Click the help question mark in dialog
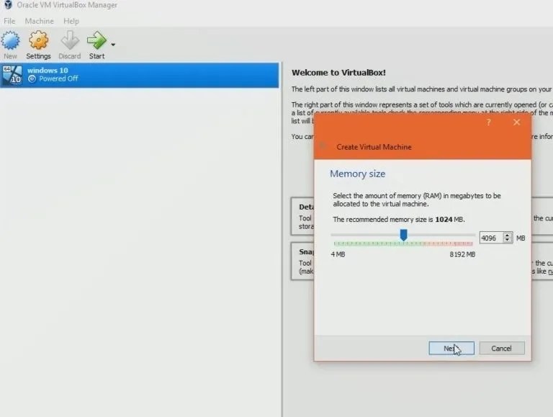Viewport: 553px width, 417px height. click(x=488, y=122)
